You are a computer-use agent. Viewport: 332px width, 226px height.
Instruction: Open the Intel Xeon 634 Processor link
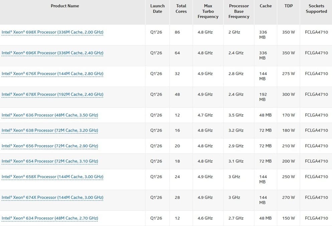pyautogui.click(x=50, y=218)
